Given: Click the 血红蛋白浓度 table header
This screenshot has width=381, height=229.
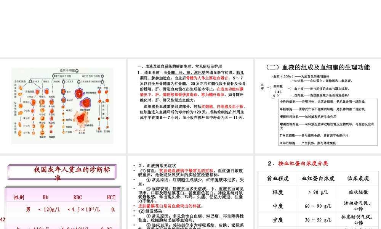Looking at the screenshot, I should click(318, 178).
